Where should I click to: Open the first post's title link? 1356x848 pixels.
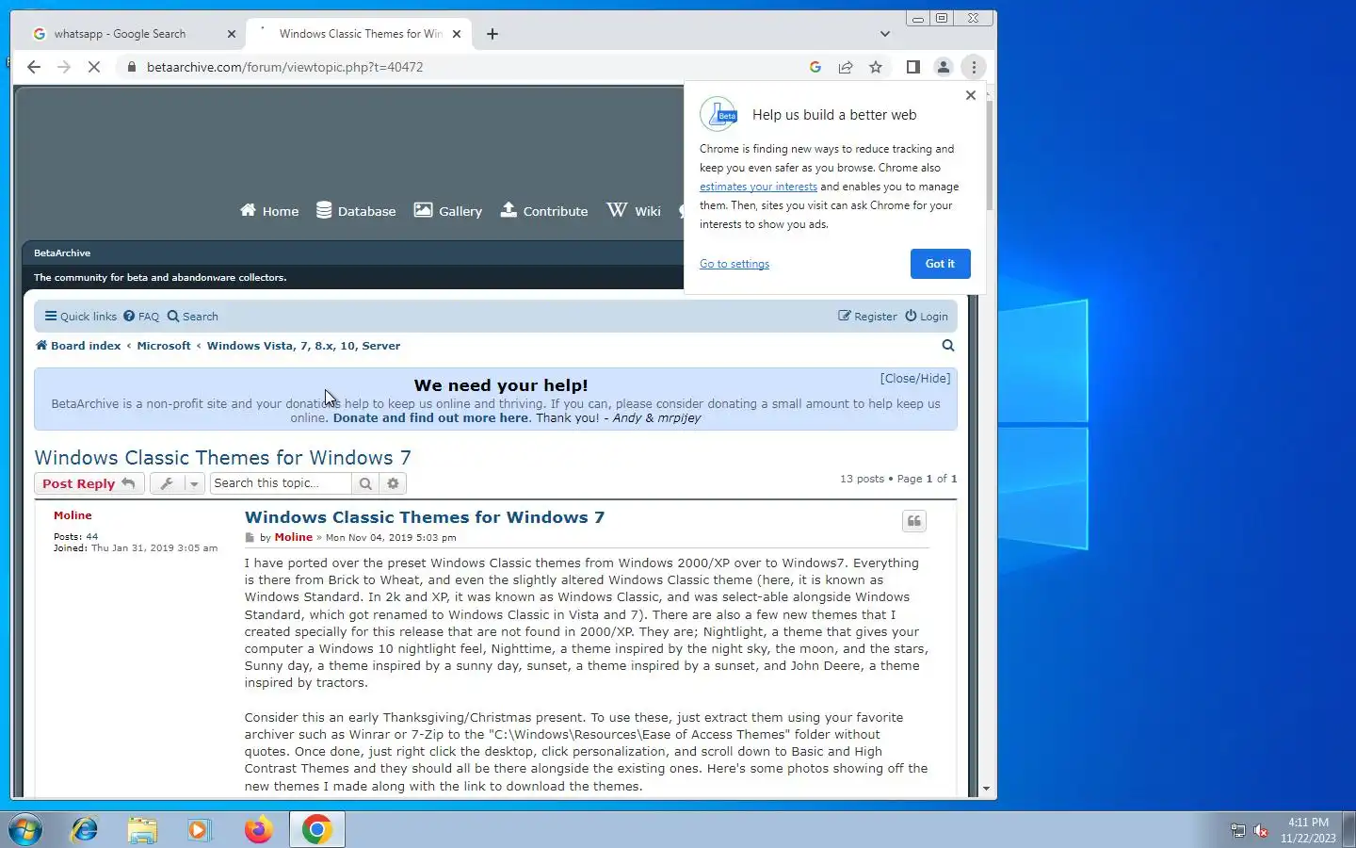[x=425, y=517]
